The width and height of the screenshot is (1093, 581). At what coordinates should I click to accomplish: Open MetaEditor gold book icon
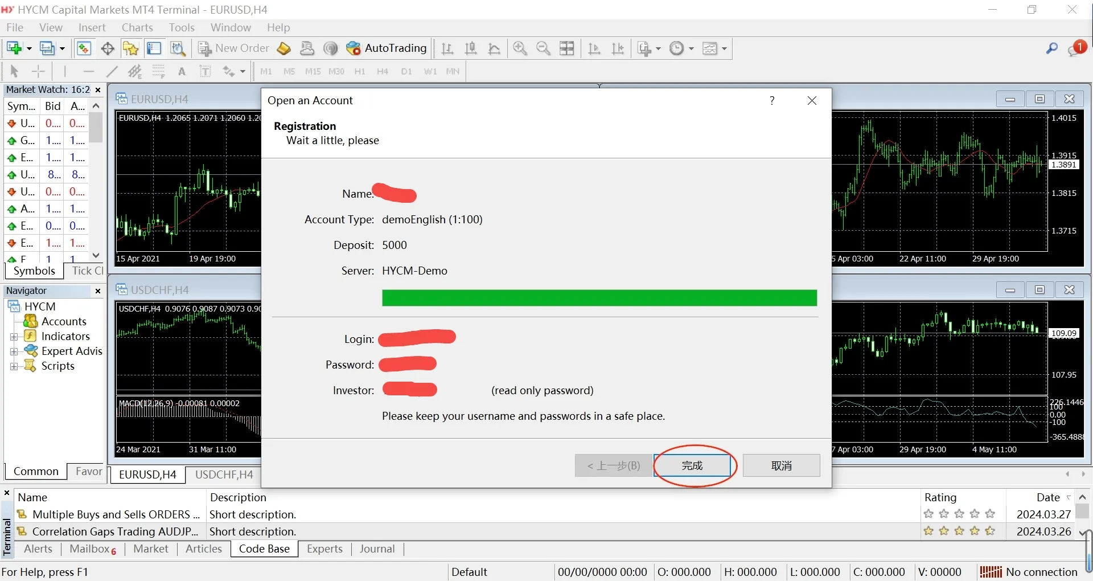pos(283,48)
